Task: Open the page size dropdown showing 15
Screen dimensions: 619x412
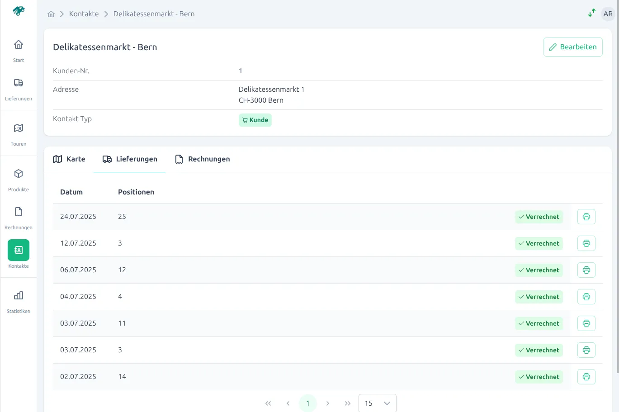Action: (x=377, y=403)
